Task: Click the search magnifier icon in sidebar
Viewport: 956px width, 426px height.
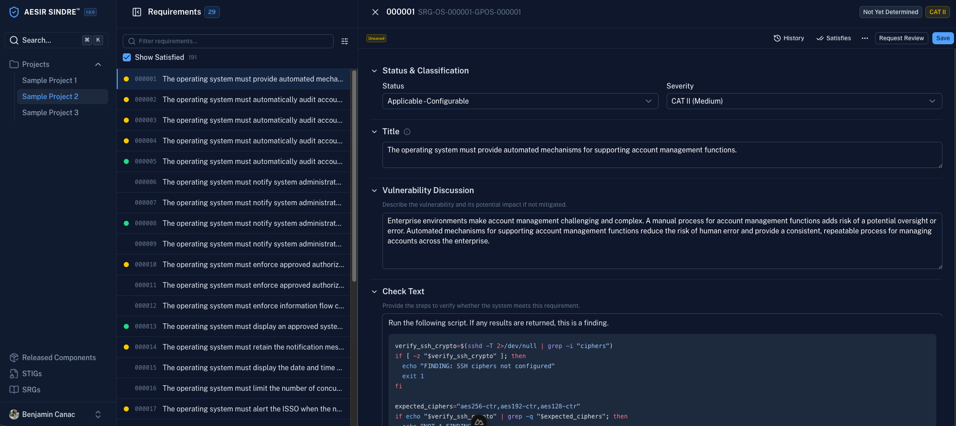Action: 14,40
